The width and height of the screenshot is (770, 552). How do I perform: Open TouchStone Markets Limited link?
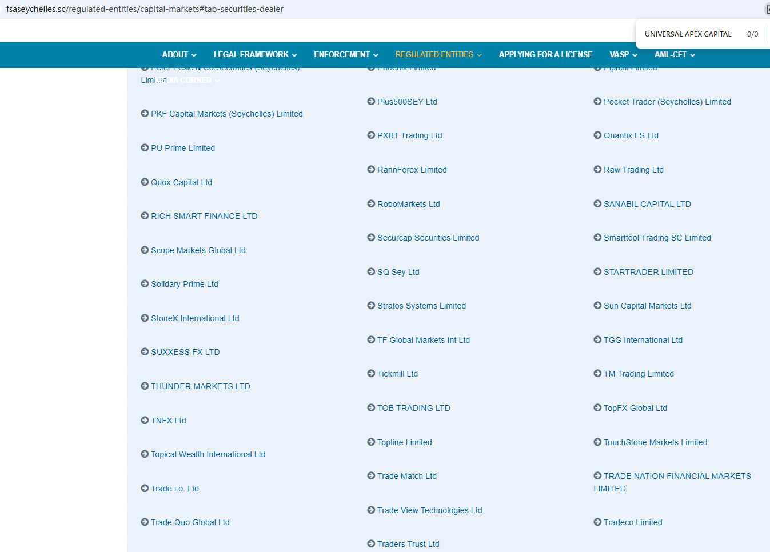(x=656, y=442)
